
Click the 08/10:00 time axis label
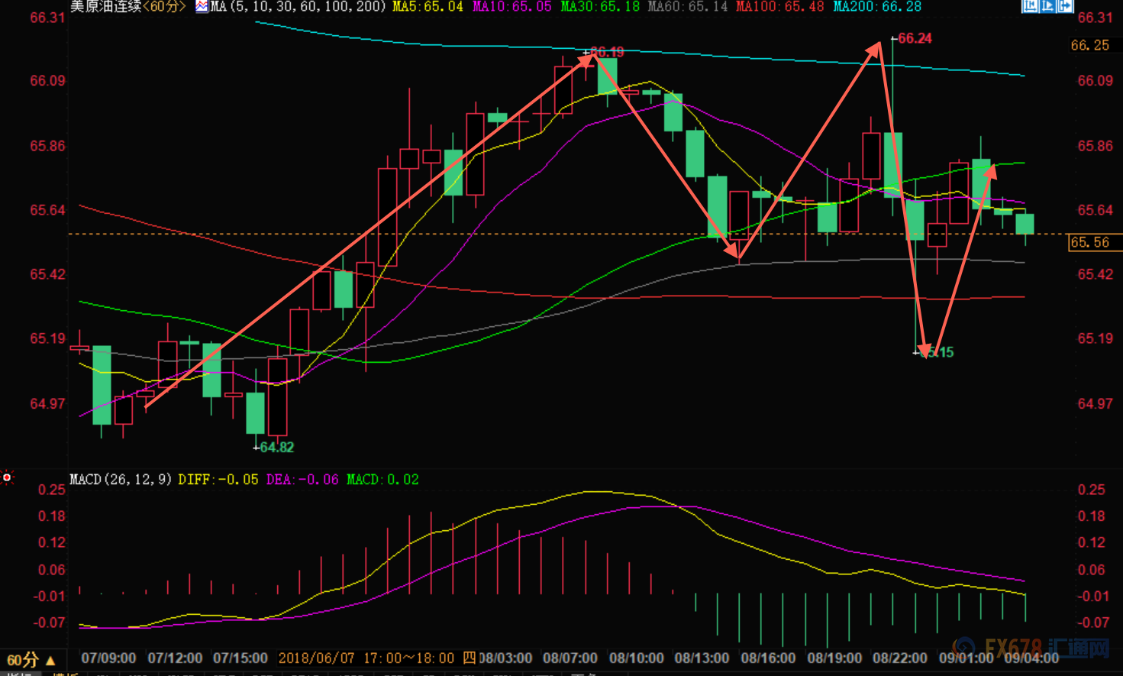coord(635,658)
